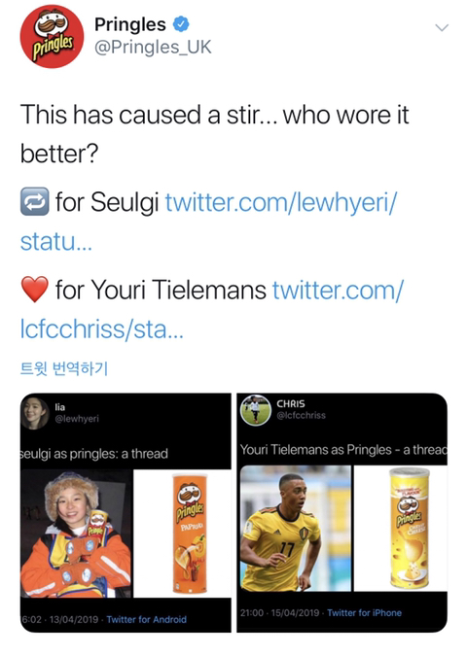
Task: Click the red heart emoji
Action: (x=35, y=289)
